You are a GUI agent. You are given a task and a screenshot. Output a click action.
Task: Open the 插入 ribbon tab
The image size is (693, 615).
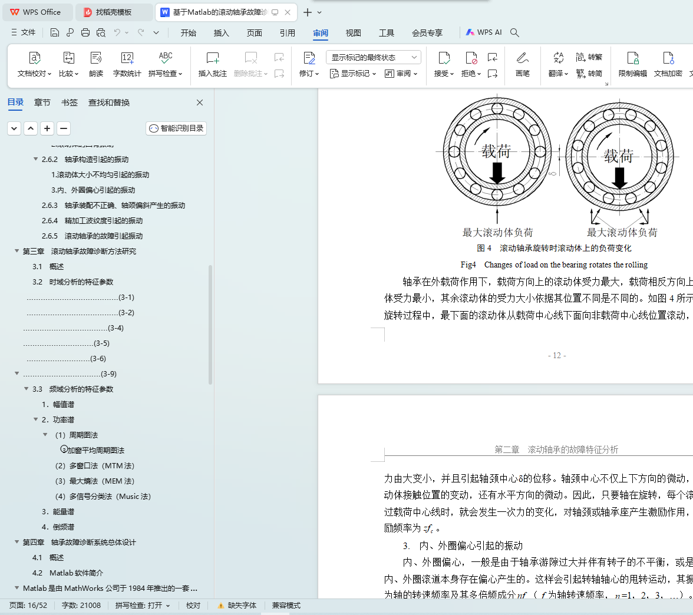222,33
